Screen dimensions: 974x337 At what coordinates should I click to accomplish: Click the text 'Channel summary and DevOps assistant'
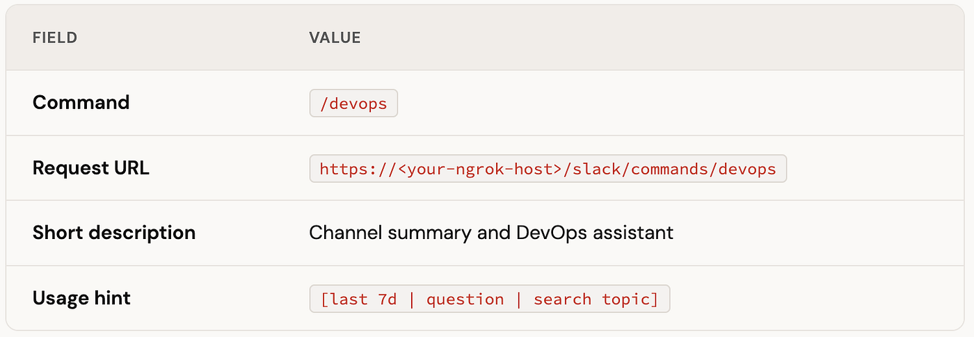coord(491,233)
